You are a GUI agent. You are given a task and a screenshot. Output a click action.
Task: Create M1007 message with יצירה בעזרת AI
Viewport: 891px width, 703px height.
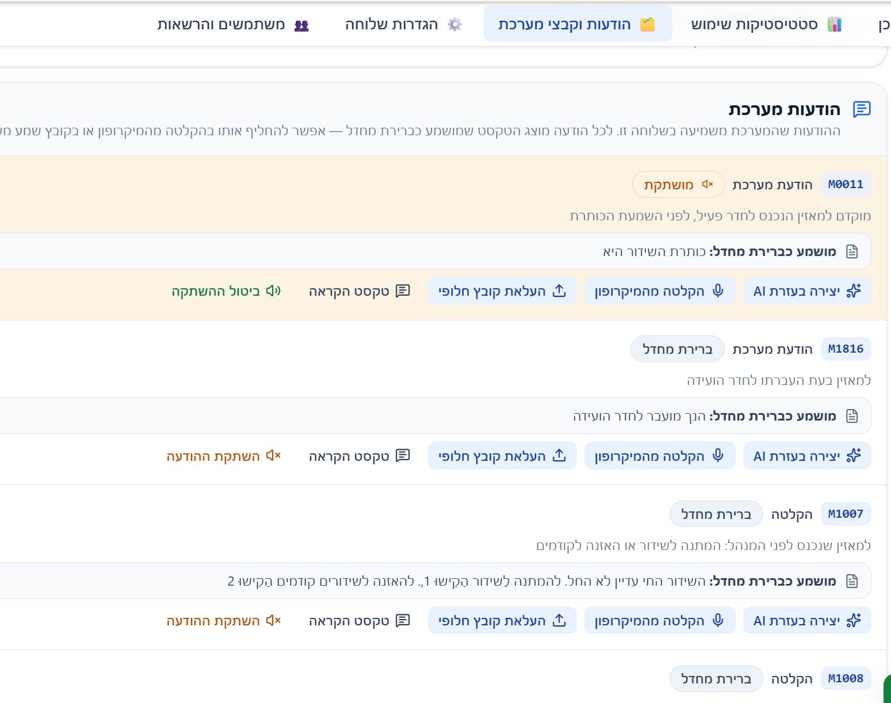click(x=807, y=621)
